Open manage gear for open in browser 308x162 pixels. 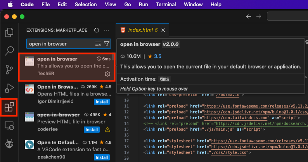point(107,74)
